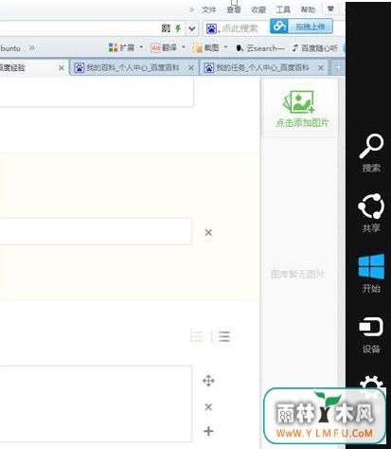Open the screenshot tool dropdown
This screenshot has height=449, width=391.
pyautogui.click(x=225, y=47)
